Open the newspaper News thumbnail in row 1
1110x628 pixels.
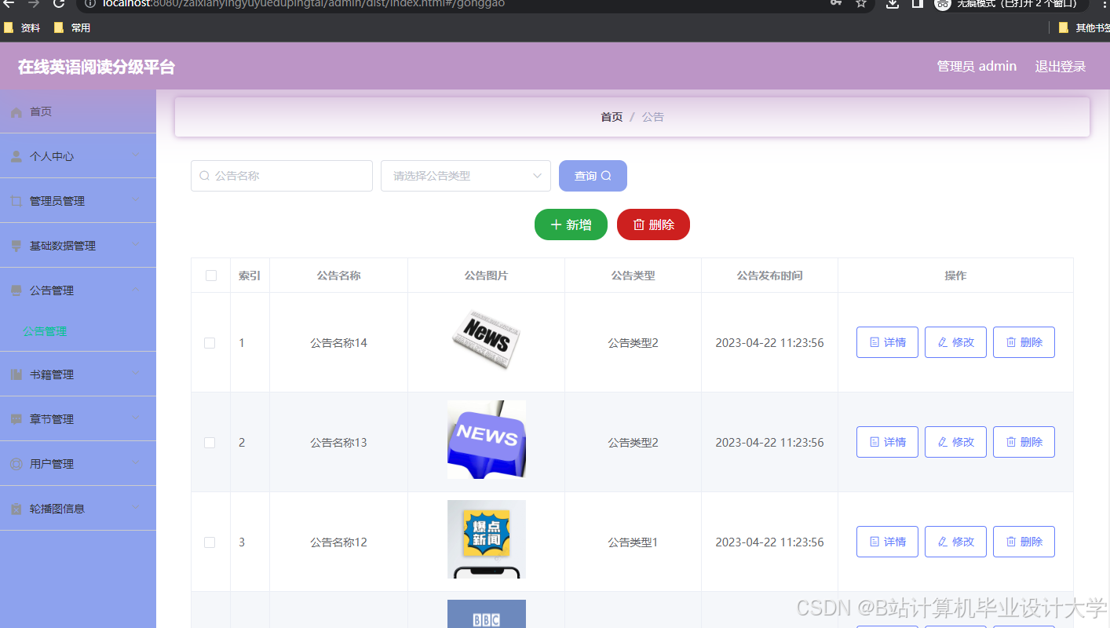[x=487, y=341]
